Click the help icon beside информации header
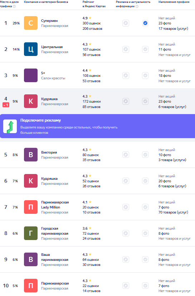Viewport: 195px width, 296px height. [x=137, y=6]
